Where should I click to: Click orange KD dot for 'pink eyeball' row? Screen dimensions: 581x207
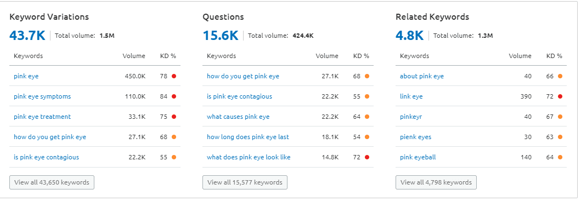point(560,158)
